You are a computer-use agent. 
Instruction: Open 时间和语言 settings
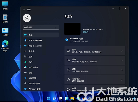point(41,67)
